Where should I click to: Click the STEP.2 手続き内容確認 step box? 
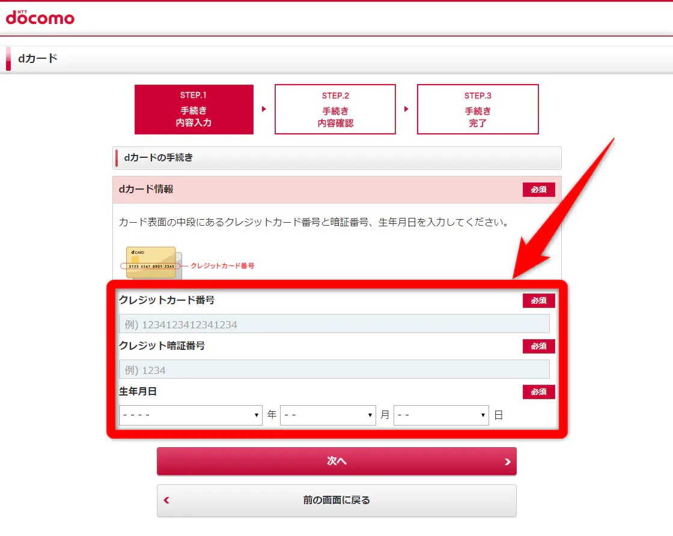click(x=335, y=109)
